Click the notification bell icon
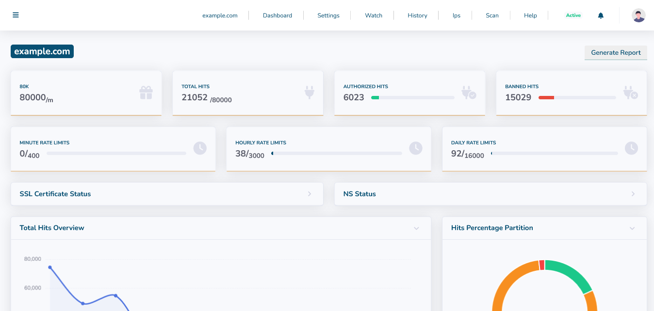The width and height of the screenshot is (654, 311). point(601,16)
